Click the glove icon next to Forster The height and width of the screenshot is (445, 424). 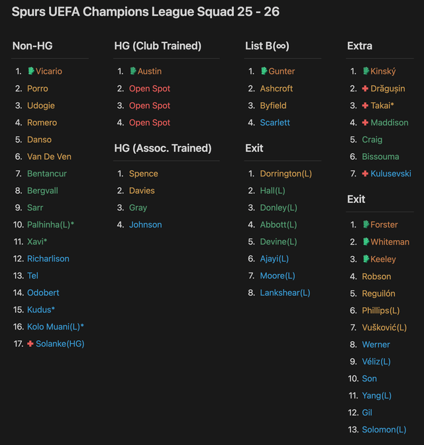366,225
